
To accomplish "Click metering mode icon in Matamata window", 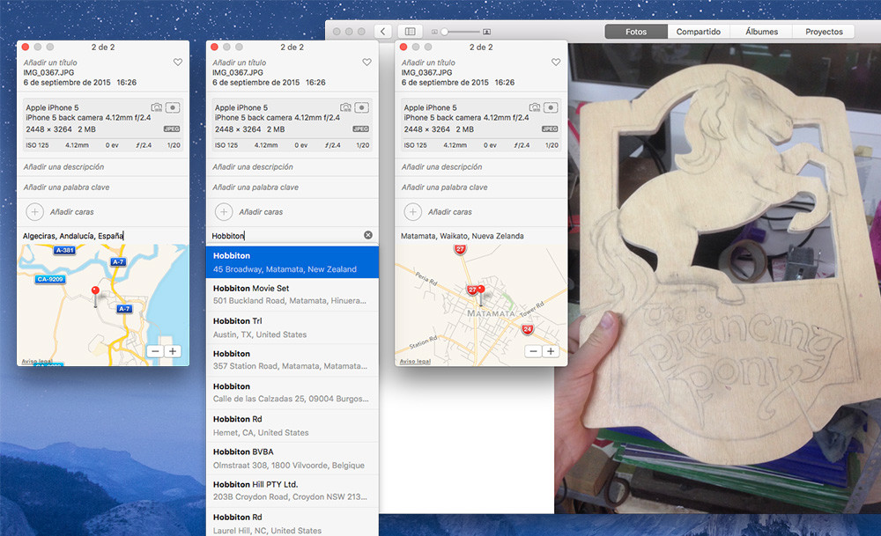I will tap(552, 107).
